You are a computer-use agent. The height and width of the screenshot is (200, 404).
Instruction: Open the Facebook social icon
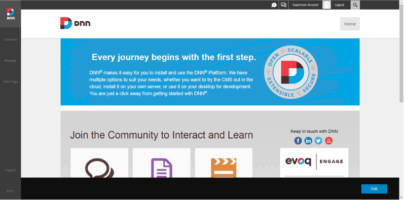tap(298, 141)
